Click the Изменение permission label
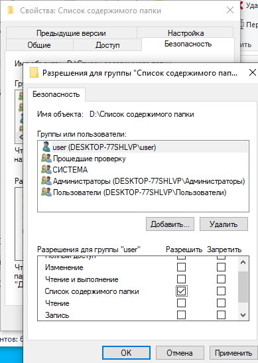 pos(64,267)
